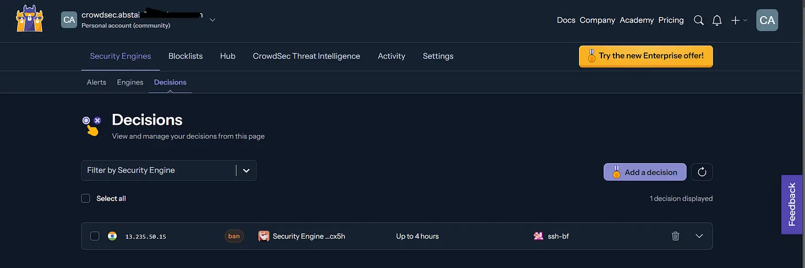Switch to the Security Engines tab
The image size is (805, 268).
(x=120, y=56)
